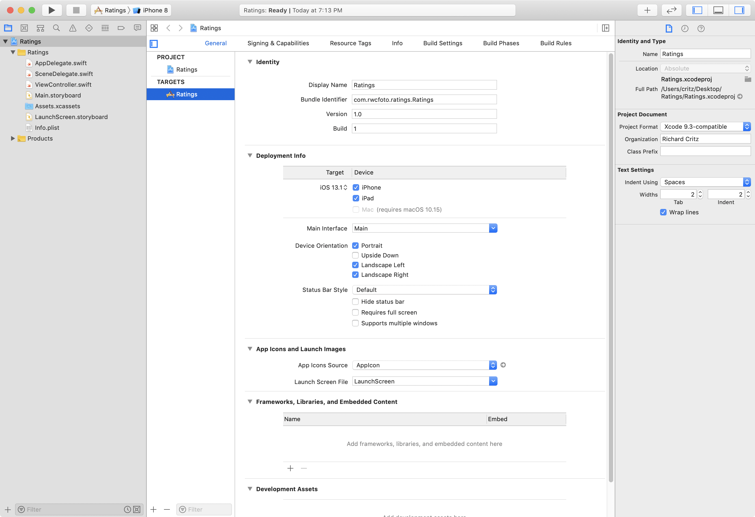Expand the Products folder
Screen dimensions: 755x517
coord(13,138)
